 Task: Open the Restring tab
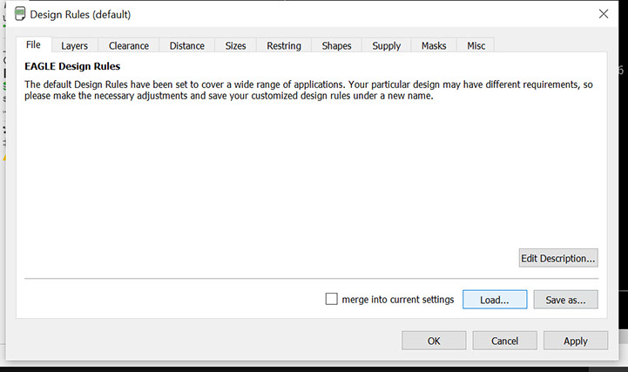tap(284, 45)
